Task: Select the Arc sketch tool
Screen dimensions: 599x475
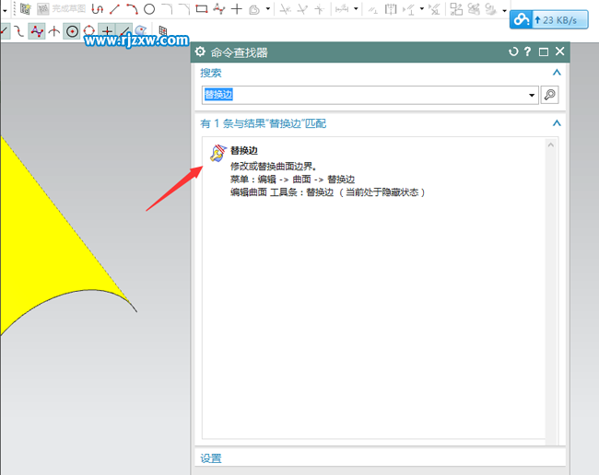Action: (132, 9)
